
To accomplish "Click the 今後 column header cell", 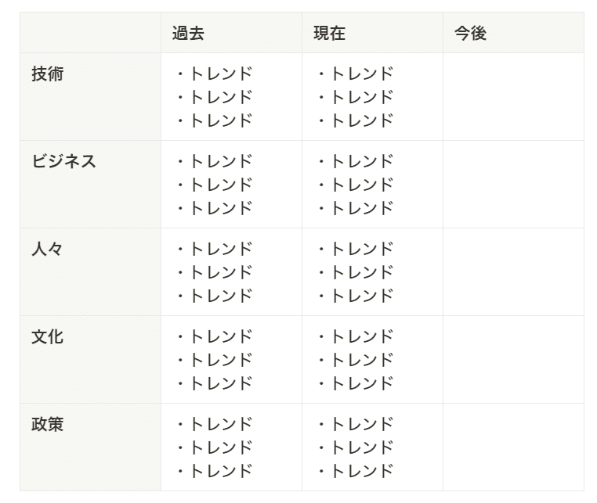I will (513, 33).
